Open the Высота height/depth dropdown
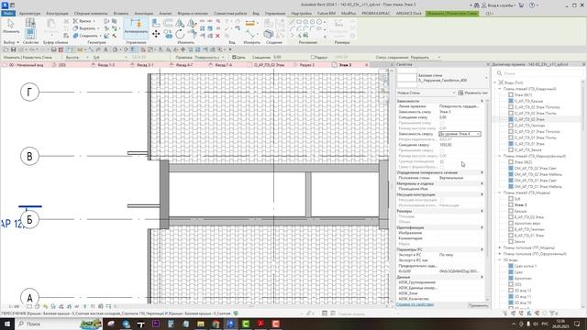Screen dimensions: 587x330 coord(77,57)
